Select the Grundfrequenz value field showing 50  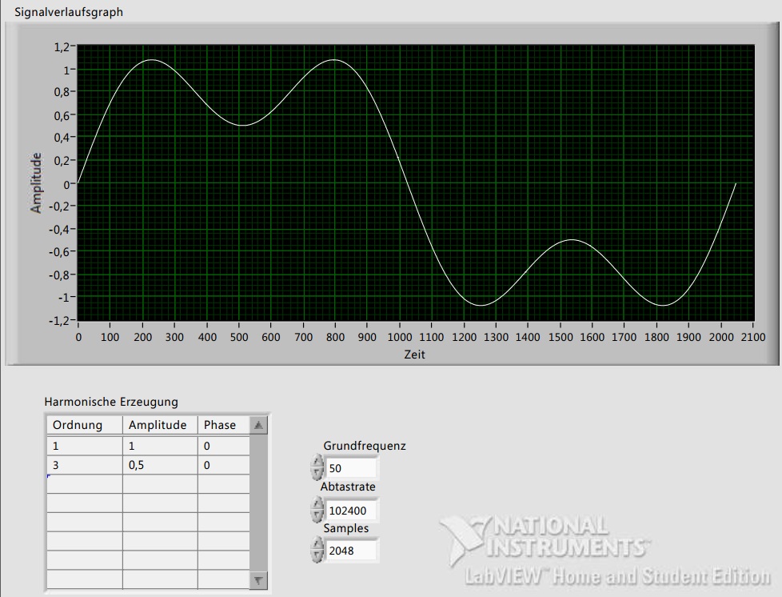350,469
